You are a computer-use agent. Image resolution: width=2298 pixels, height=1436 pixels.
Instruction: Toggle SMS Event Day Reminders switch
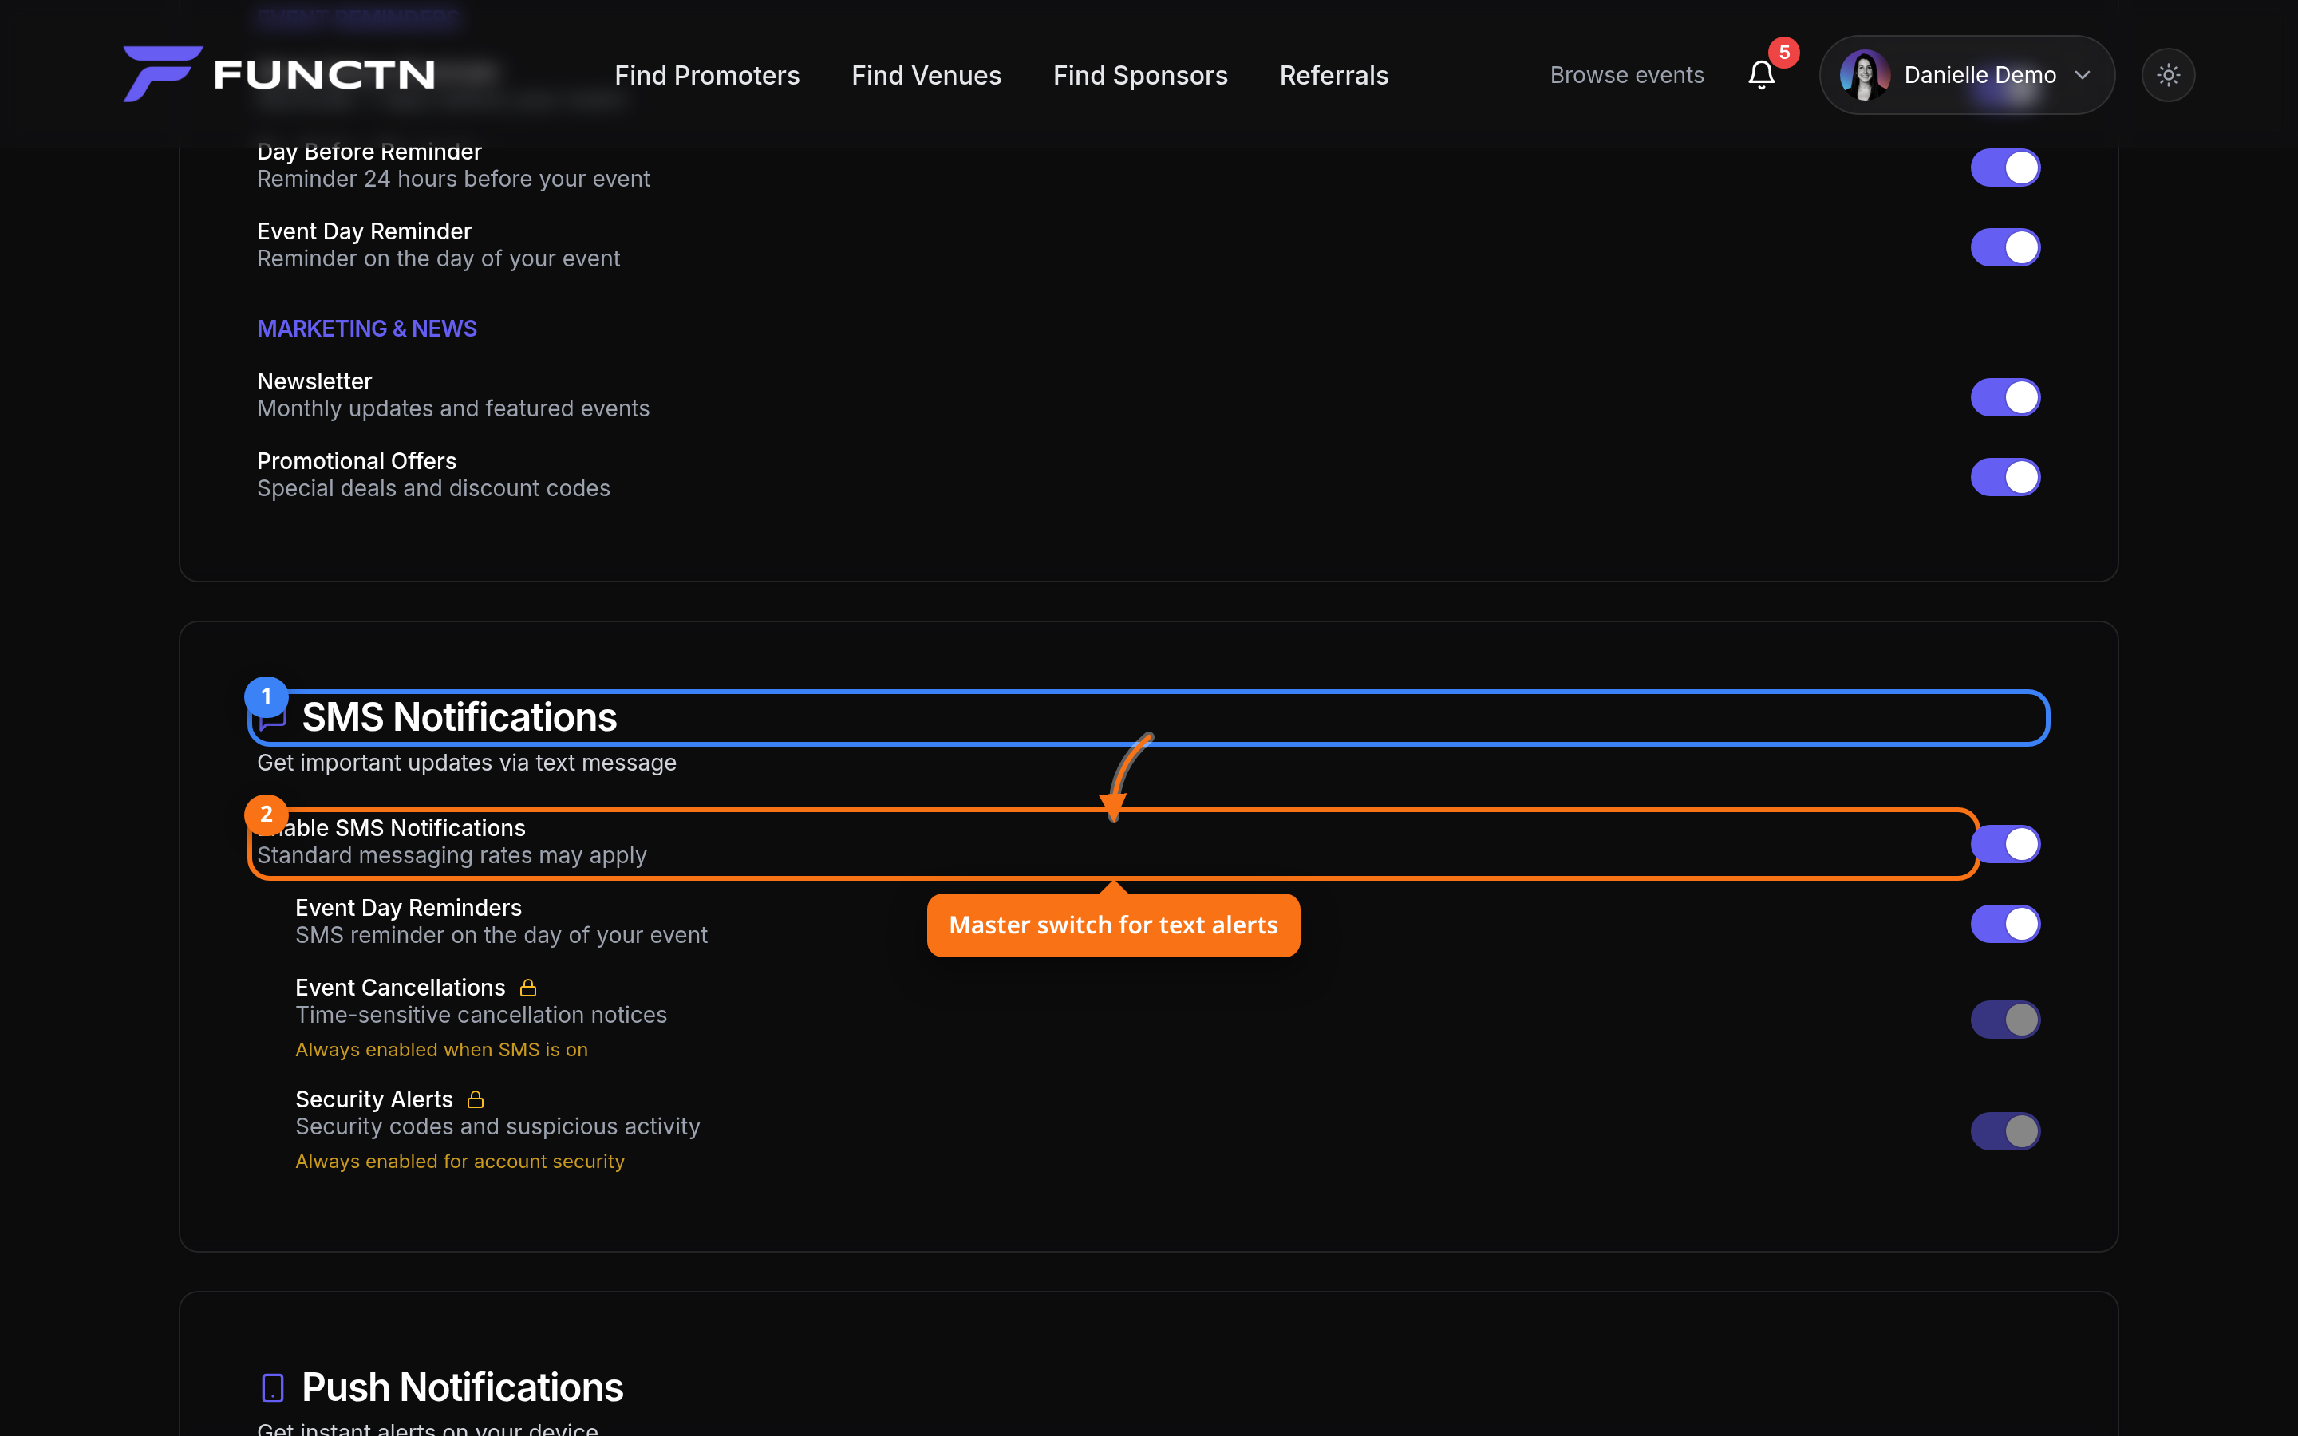[2004, 923]
